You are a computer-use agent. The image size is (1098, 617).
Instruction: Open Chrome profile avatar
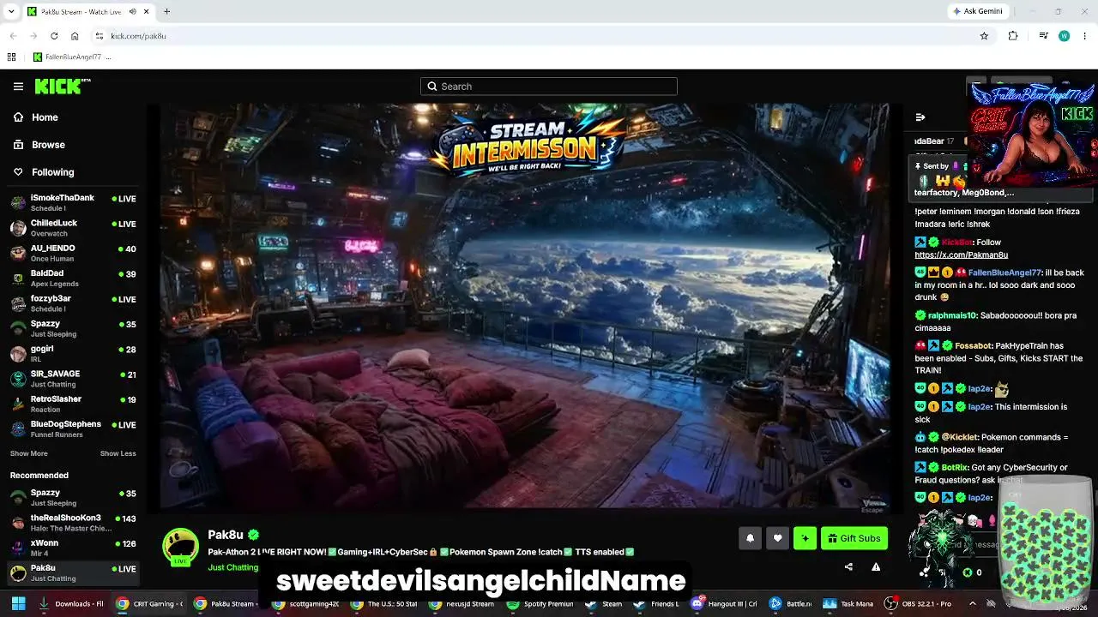click(1064, 36)
